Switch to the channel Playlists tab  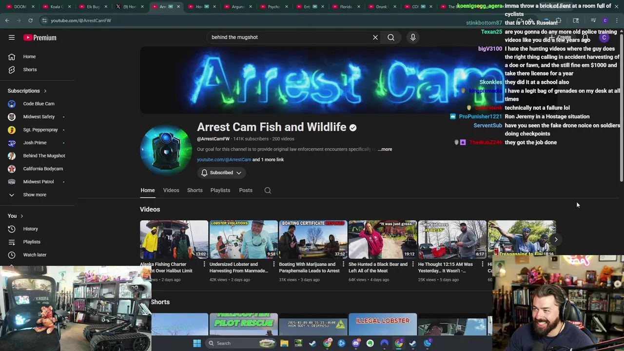coord(220,191)
